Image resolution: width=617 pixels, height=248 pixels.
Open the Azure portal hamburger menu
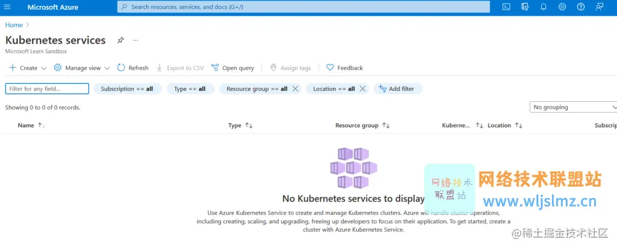click(x=7, y=7)
